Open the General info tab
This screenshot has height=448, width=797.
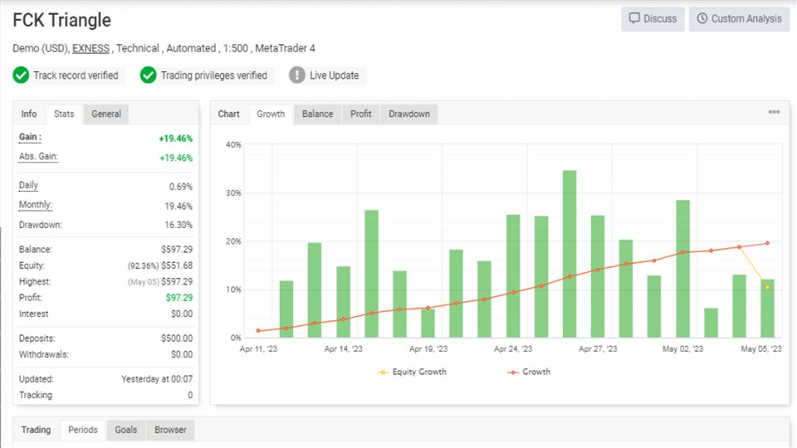(x=106, y=114)
